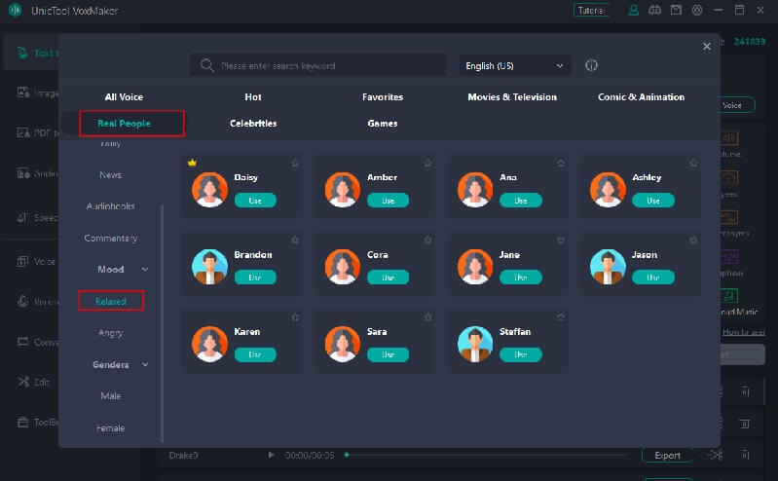Switch to Movies & Television tab

(x=512, y=97)
